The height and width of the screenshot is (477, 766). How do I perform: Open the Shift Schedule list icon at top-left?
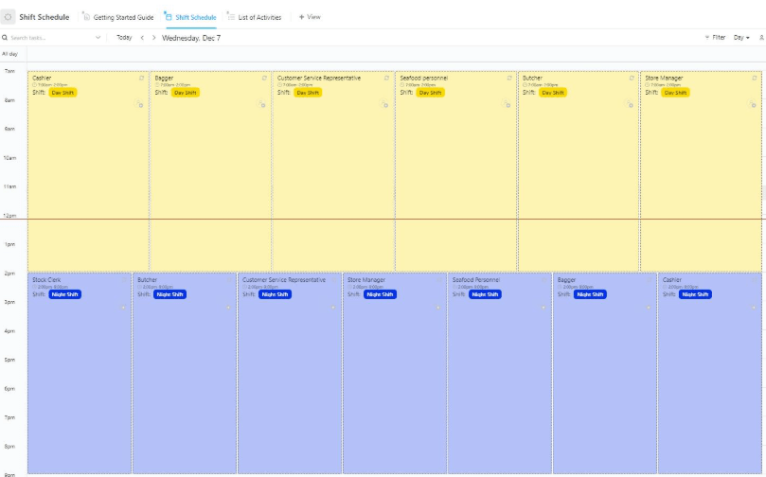[x=8, y=17]
